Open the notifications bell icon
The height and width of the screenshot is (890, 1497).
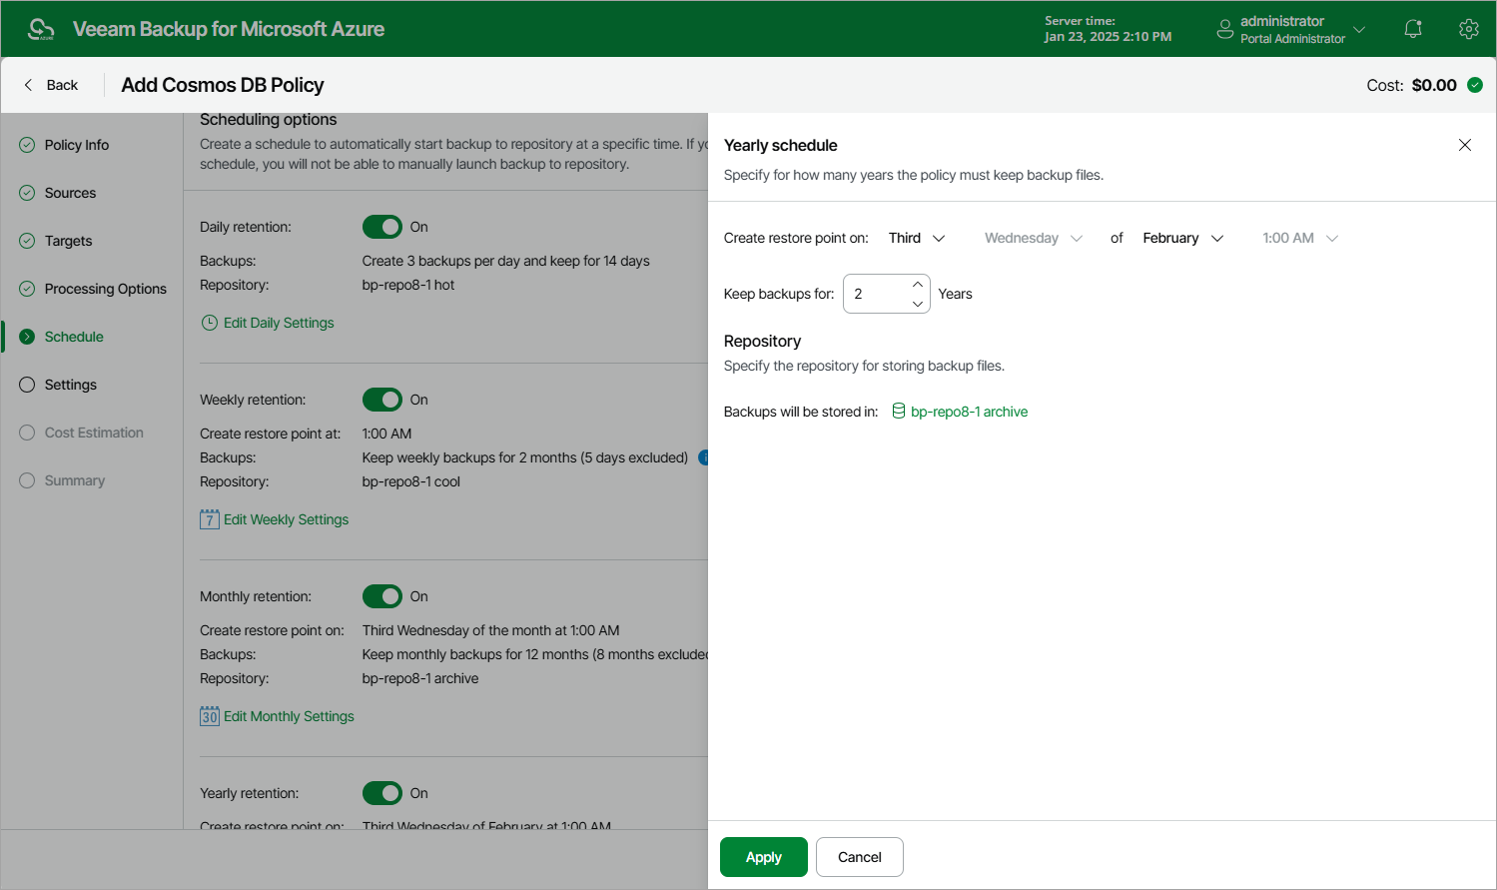click(1412, 29)
